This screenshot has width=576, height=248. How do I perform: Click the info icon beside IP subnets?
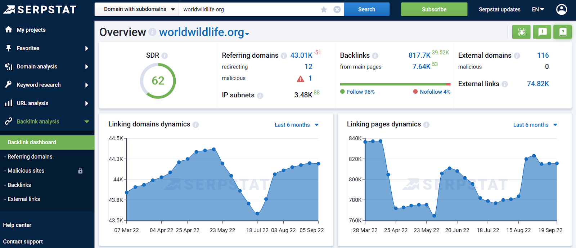(260, 96)
